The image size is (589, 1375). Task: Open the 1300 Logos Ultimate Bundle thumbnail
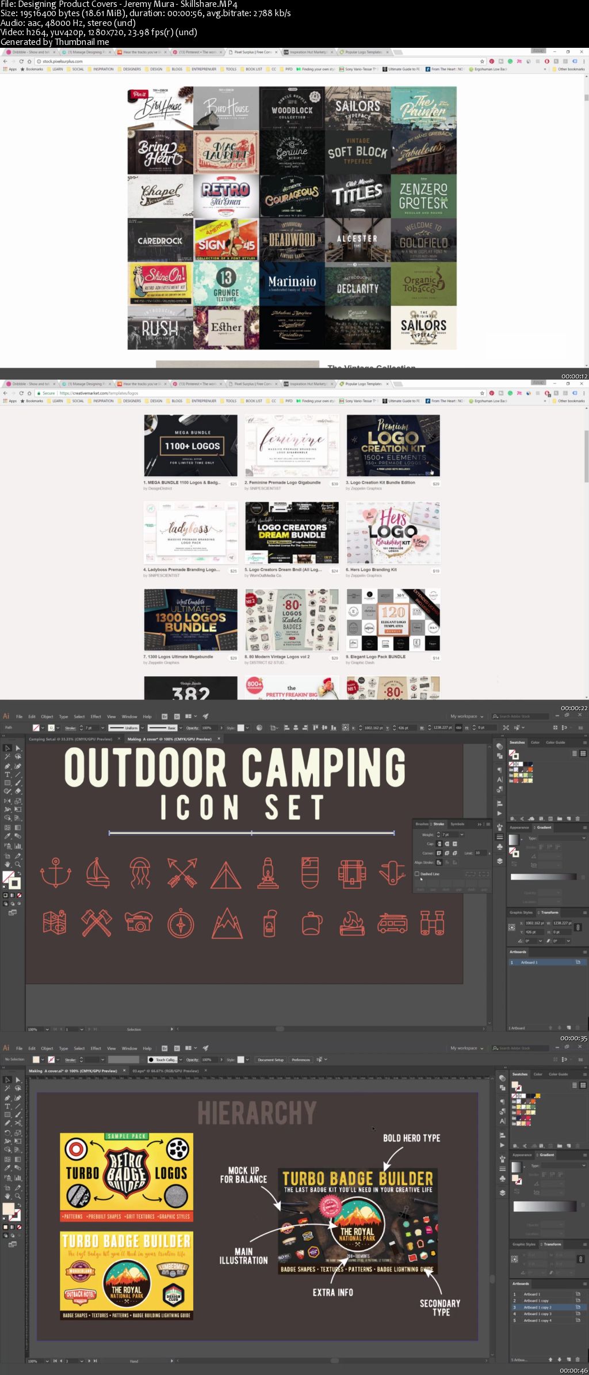(190, 619)
